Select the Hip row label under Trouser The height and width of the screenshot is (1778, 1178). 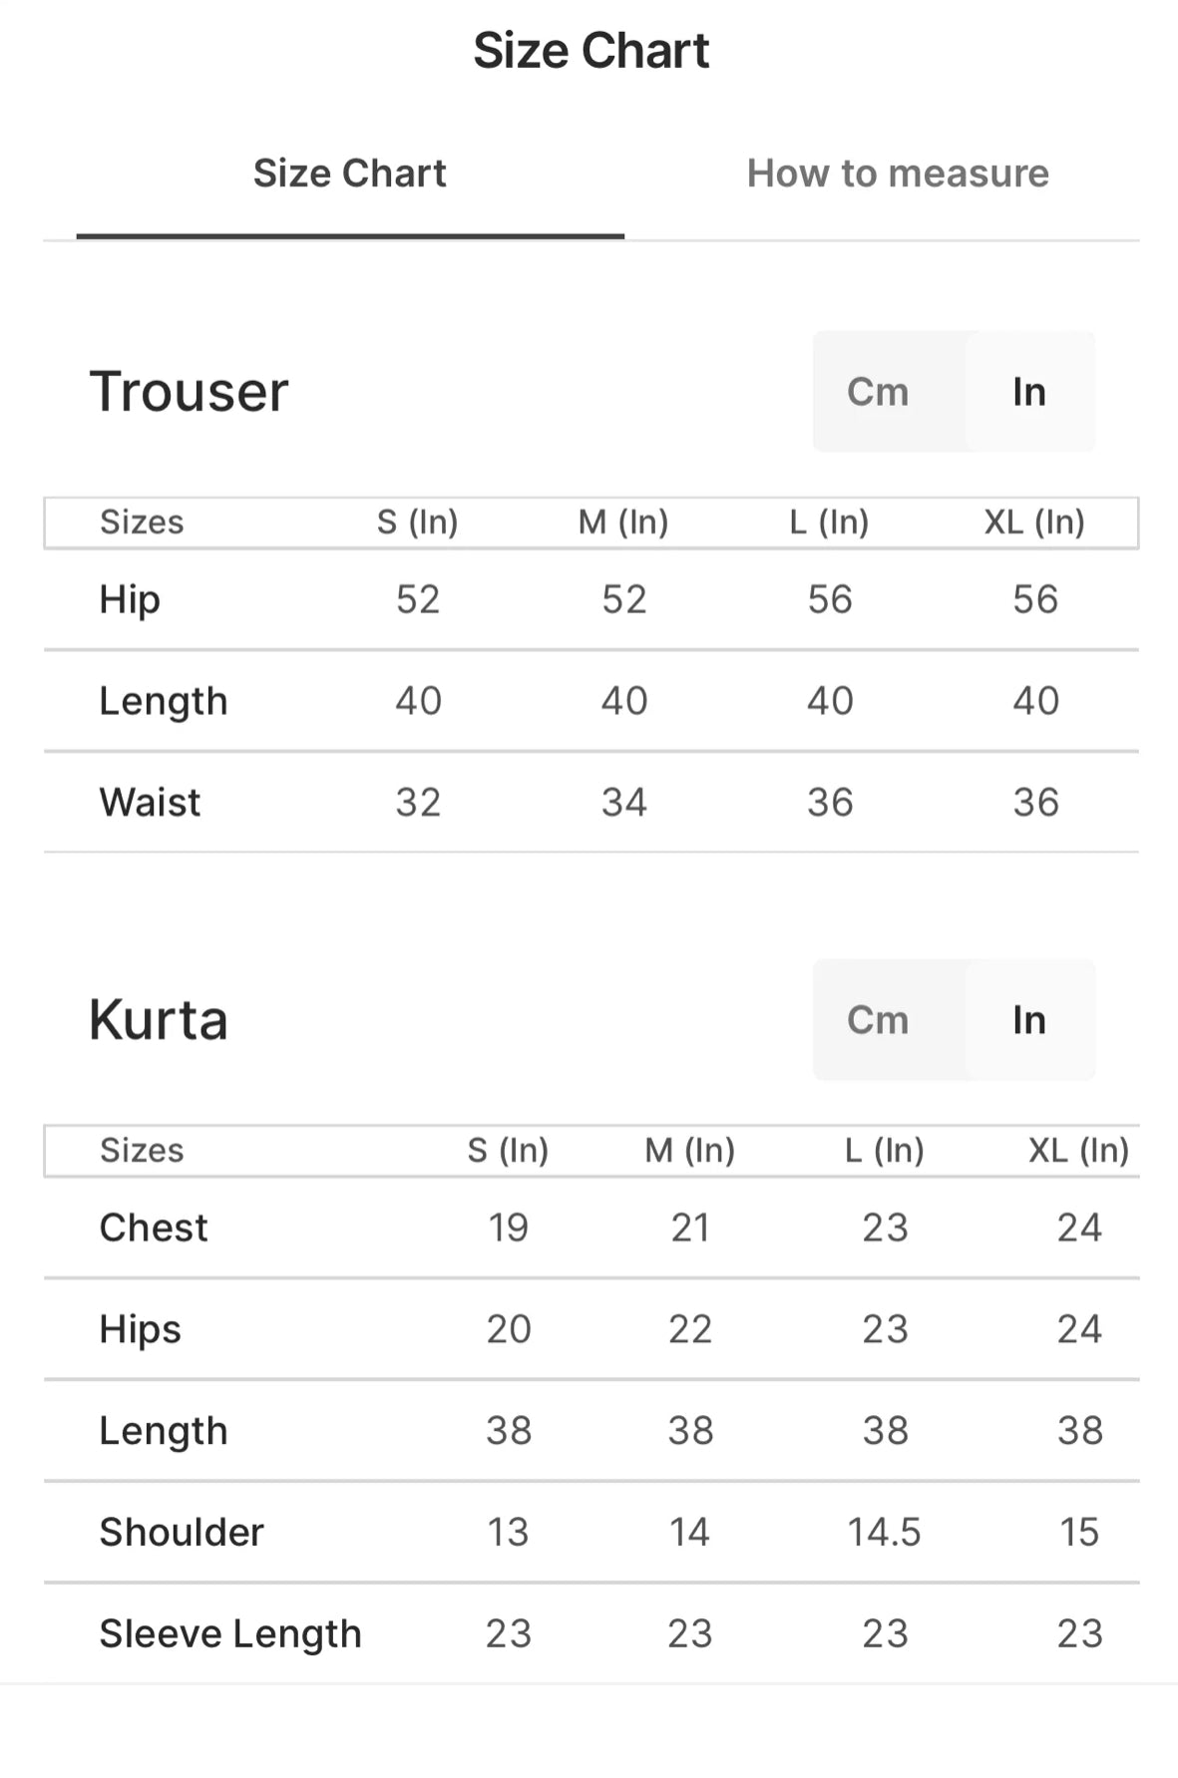click(130, 599)
